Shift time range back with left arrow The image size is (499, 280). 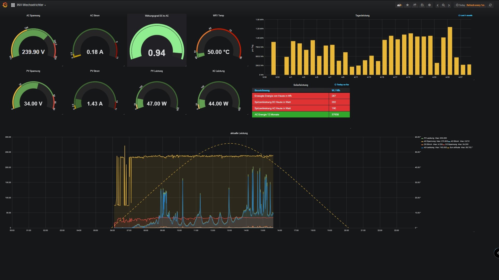click(x=438, y=5)
